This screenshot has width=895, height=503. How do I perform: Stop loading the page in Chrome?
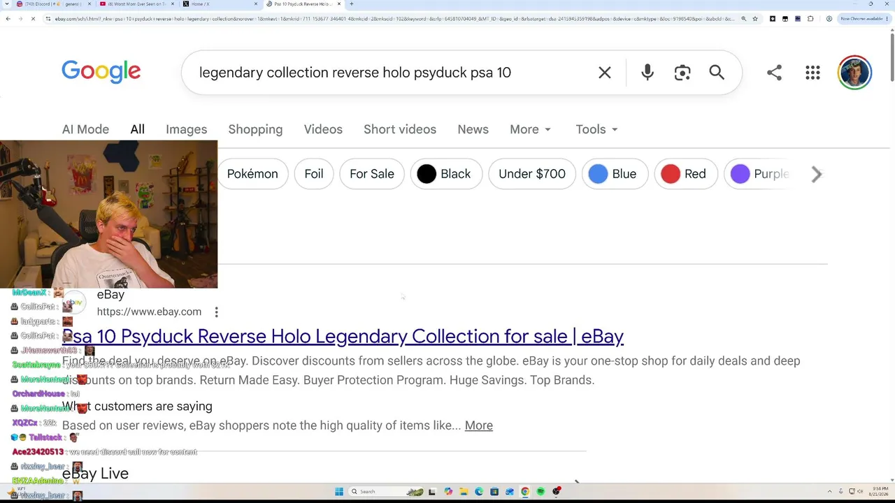point(33,19)
